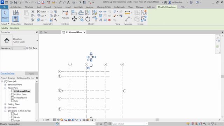Open the Join geometry dropdown arrow
224x126 pixels.
(46, 20)
